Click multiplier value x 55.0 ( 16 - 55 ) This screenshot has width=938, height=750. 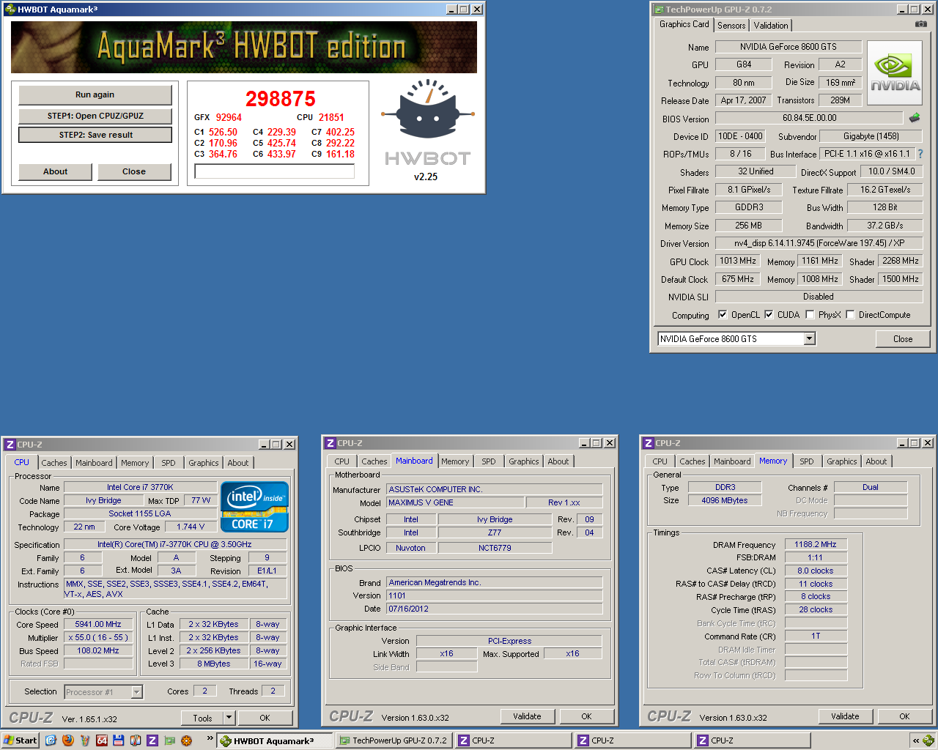click(x=98, y=637)
